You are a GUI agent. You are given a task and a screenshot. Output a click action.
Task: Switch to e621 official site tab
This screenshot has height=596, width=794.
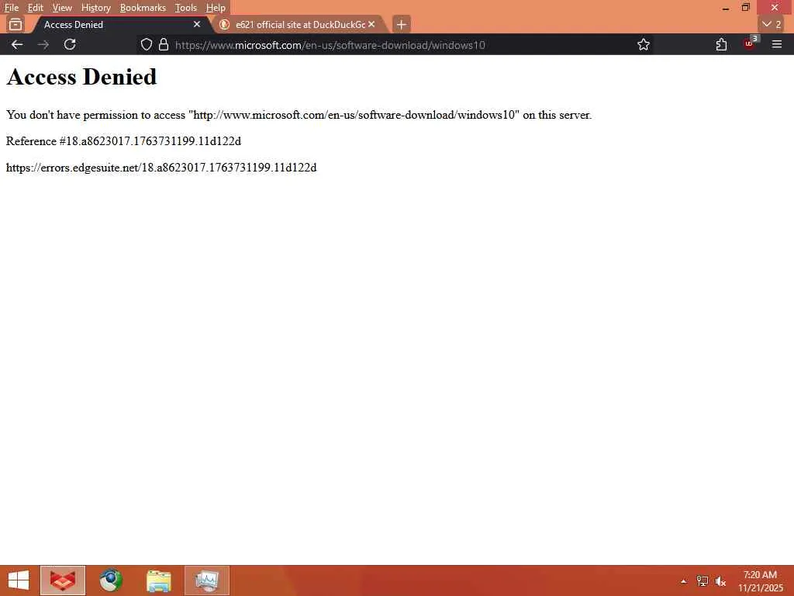pyautogui.click(x=300, y=24)
